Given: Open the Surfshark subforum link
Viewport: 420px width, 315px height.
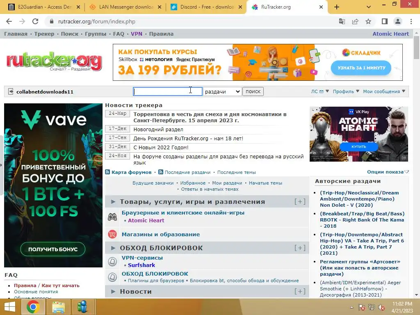Looking at the screenshot, I should coord(142,265).
